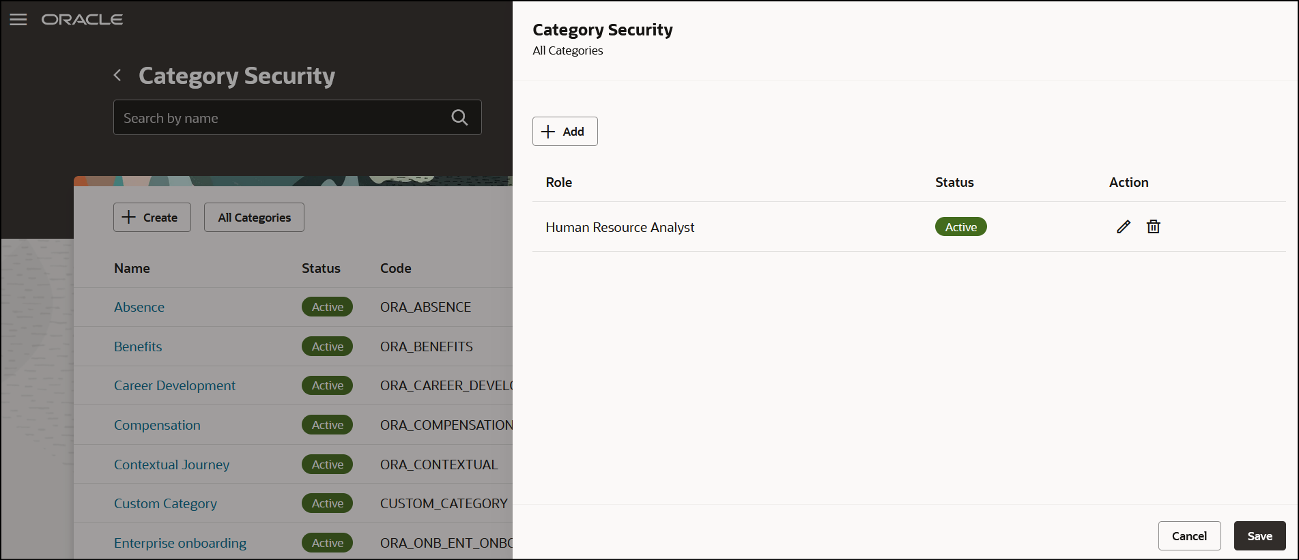Save the category security changes
The width and height of the screenshot is (1299, 560).
1259,535
